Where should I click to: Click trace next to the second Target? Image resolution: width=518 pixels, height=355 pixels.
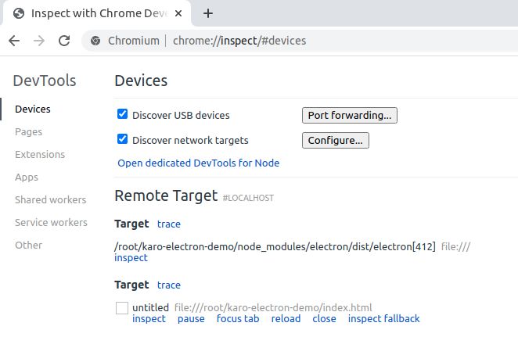(169, 285)
